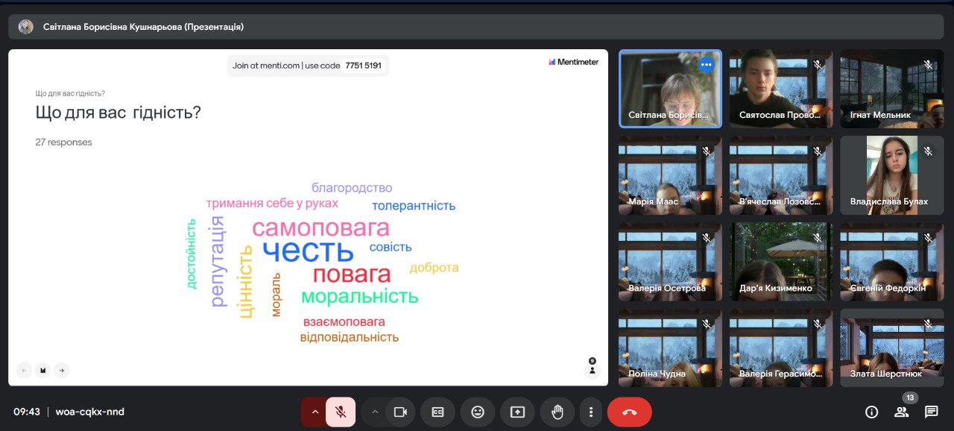Click the meeting code woa-cqkx-nnd
The height and width of the screenshot is (431, 954).
89,412
